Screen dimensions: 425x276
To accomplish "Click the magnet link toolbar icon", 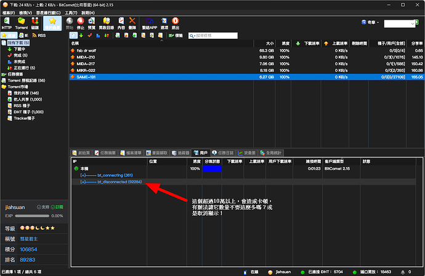I will [x=35, y=23].
